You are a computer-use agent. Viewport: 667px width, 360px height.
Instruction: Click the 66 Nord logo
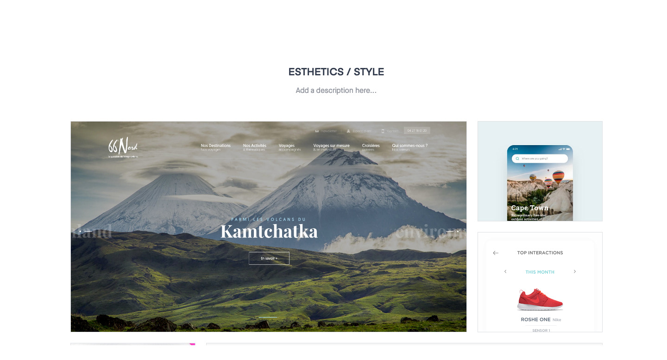(x=123, y=147)
